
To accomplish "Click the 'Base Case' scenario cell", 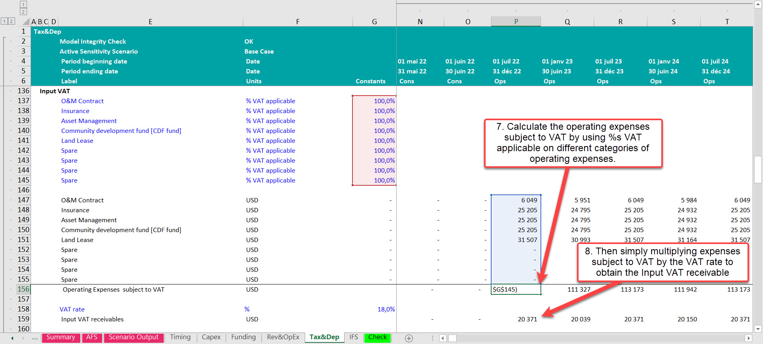I will (x=259, y=51).
